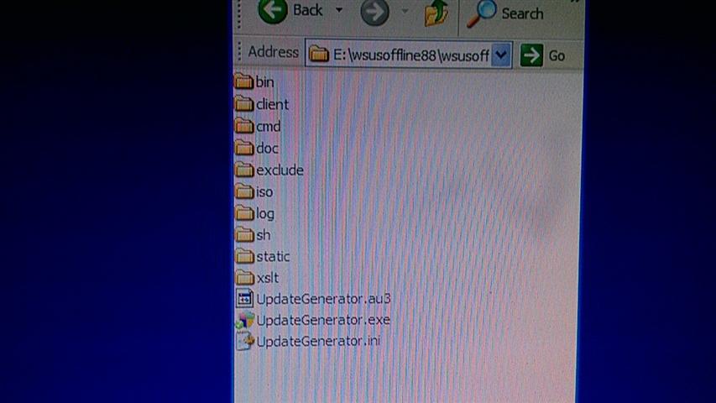Select the log folder icon
The height and width of the screenshot is (403, 716).
coord(244,213)
